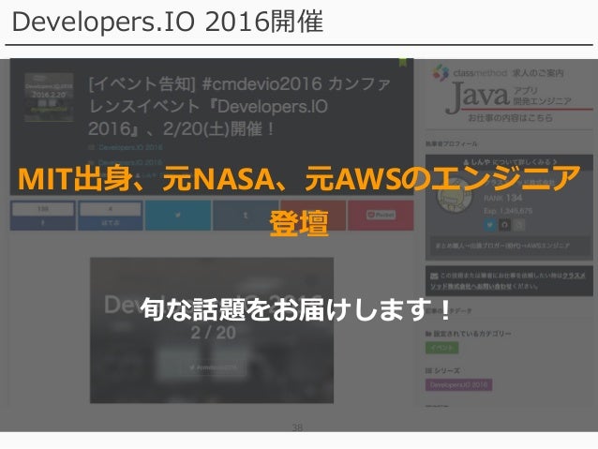Click the 設定されているカテゴリー heading

(x=469, y=334)
